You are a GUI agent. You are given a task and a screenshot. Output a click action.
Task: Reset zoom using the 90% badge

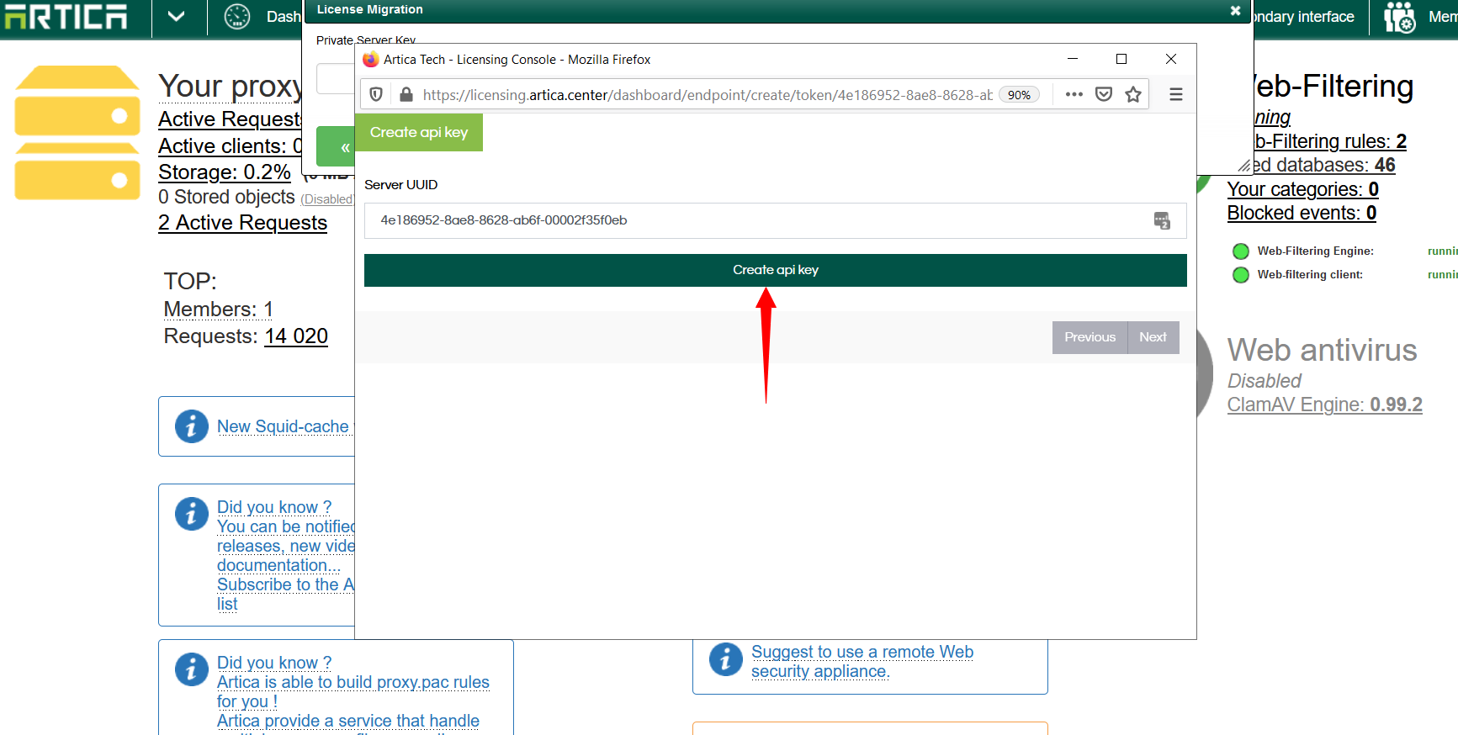coord(1019,95)
